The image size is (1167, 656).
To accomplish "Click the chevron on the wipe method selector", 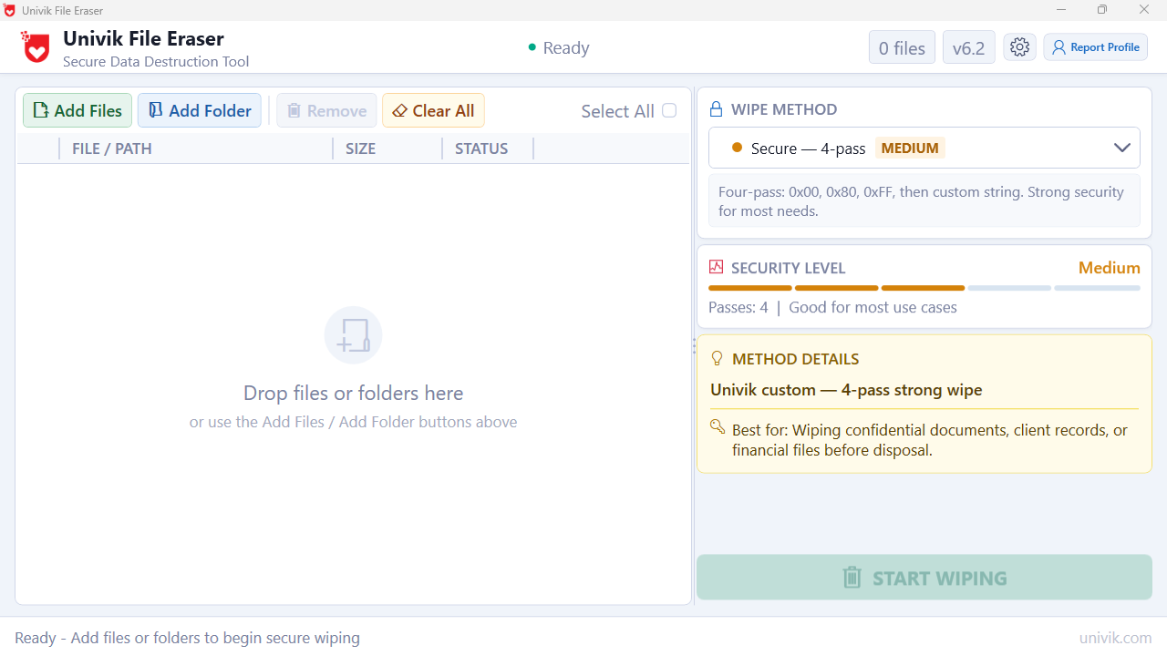I will tap(1121, 147).
